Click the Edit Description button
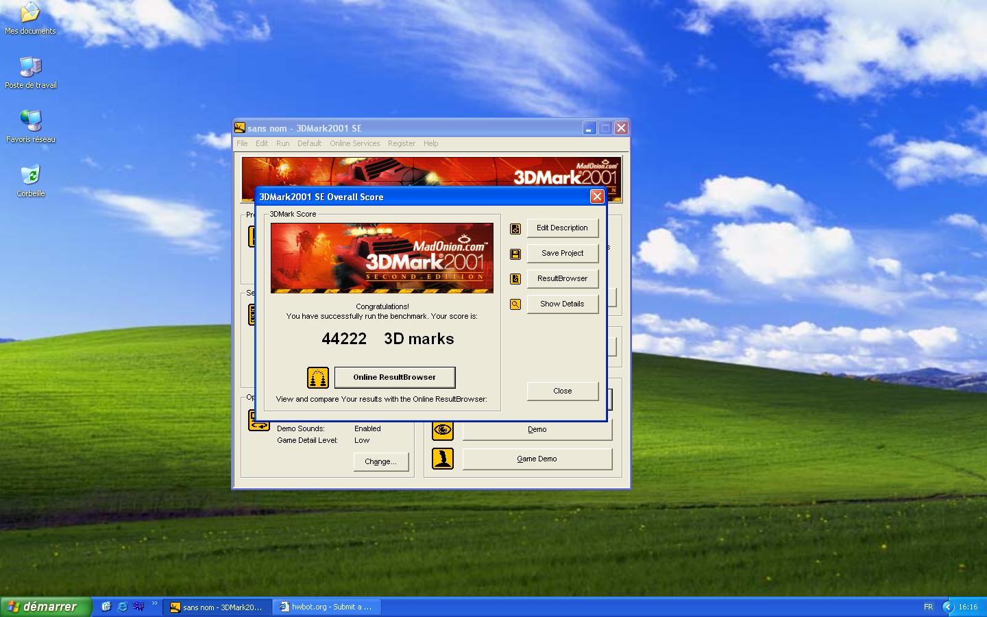Screen dimensions: 987x617 (562, 228)
